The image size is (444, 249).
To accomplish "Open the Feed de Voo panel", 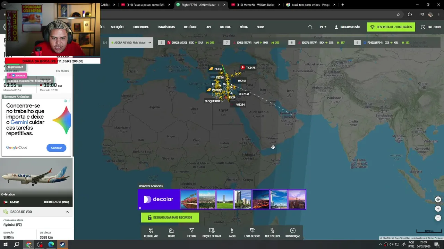I will (x=151, y=233).
